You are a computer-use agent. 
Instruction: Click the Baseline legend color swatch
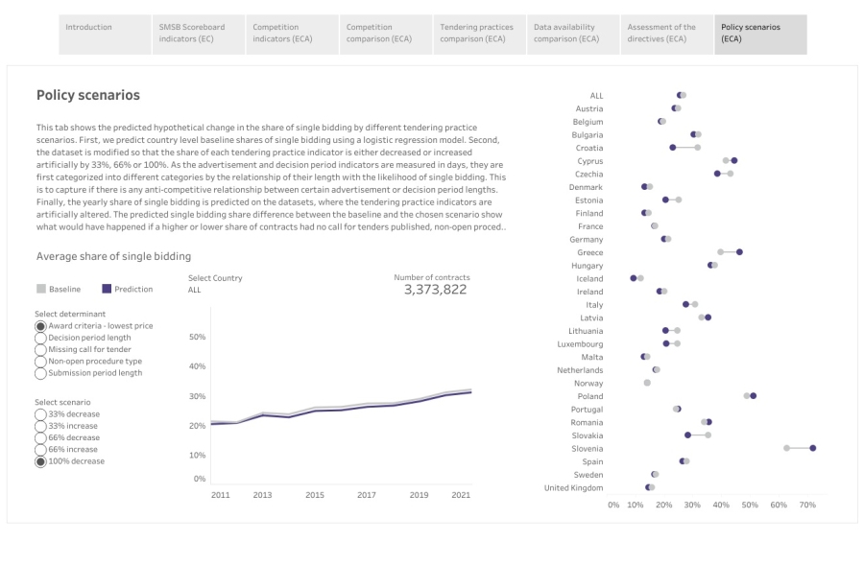(41, 289)
